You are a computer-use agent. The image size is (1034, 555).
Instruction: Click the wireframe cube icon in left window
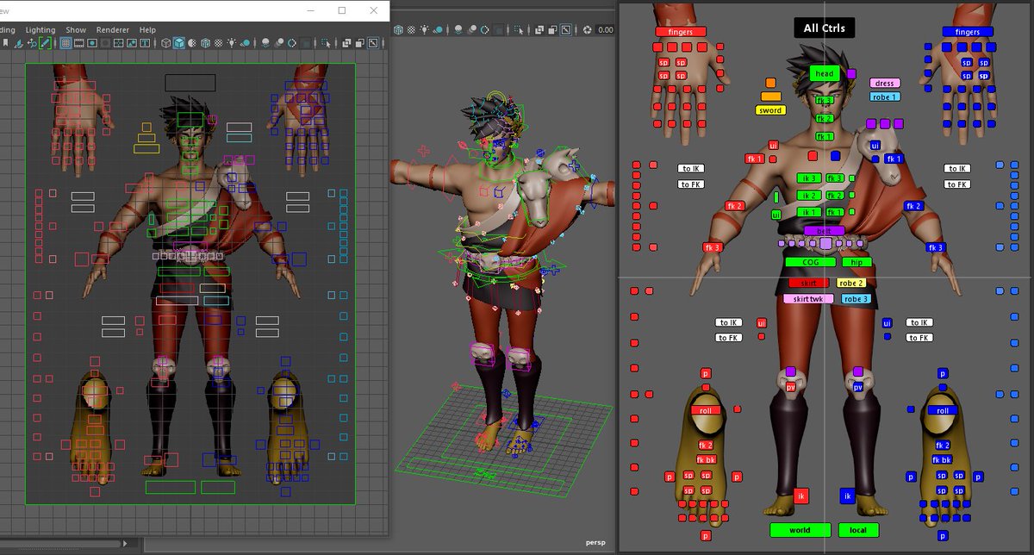tap(165, 43)
